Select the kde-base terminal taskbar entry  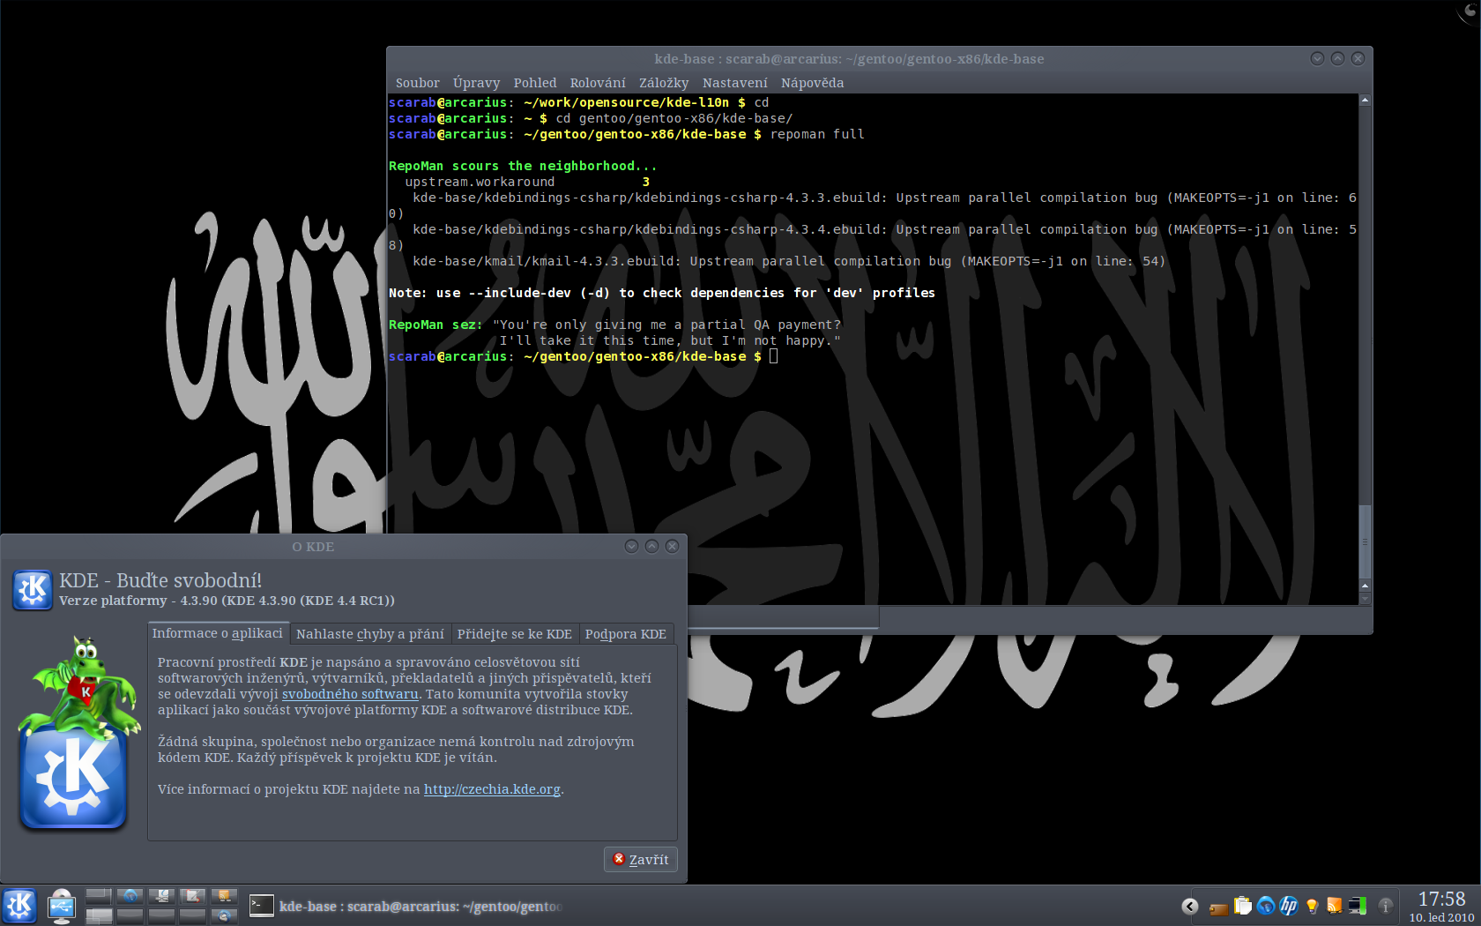[407, 906]
